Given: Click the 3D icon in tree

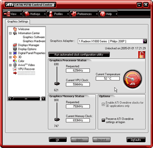Looking at the screenshot, I should tap(15, 57).
